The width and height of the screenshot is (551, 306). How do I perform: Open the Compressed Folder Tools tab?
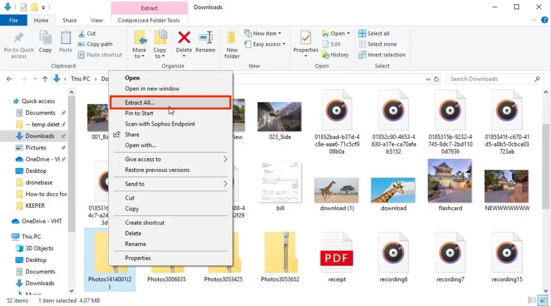(x=149, y=20)
